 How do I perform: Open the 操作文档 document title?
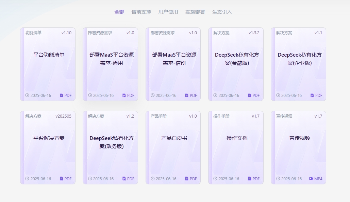tap(237, 138)
